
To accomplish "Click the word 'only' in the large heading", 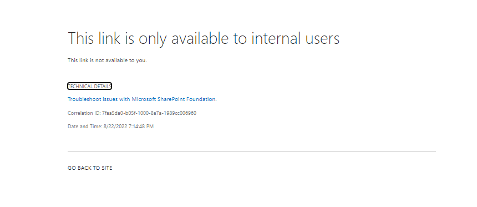I will tap(153, 39).
